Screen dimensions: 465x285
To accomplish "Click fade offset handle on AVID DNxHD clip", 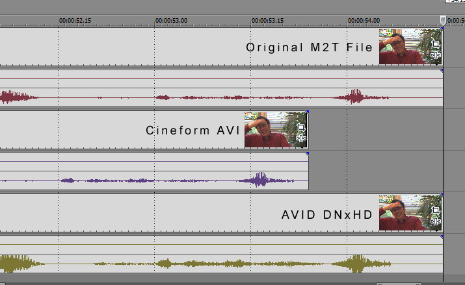I will pyautogui.click(x=442, y=195).
